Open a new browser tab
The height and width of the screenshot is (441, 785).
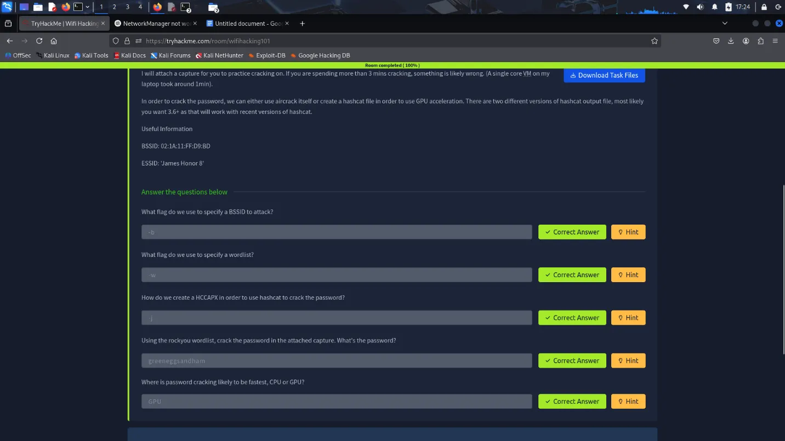pyautogui.click(x=302, y=24)
